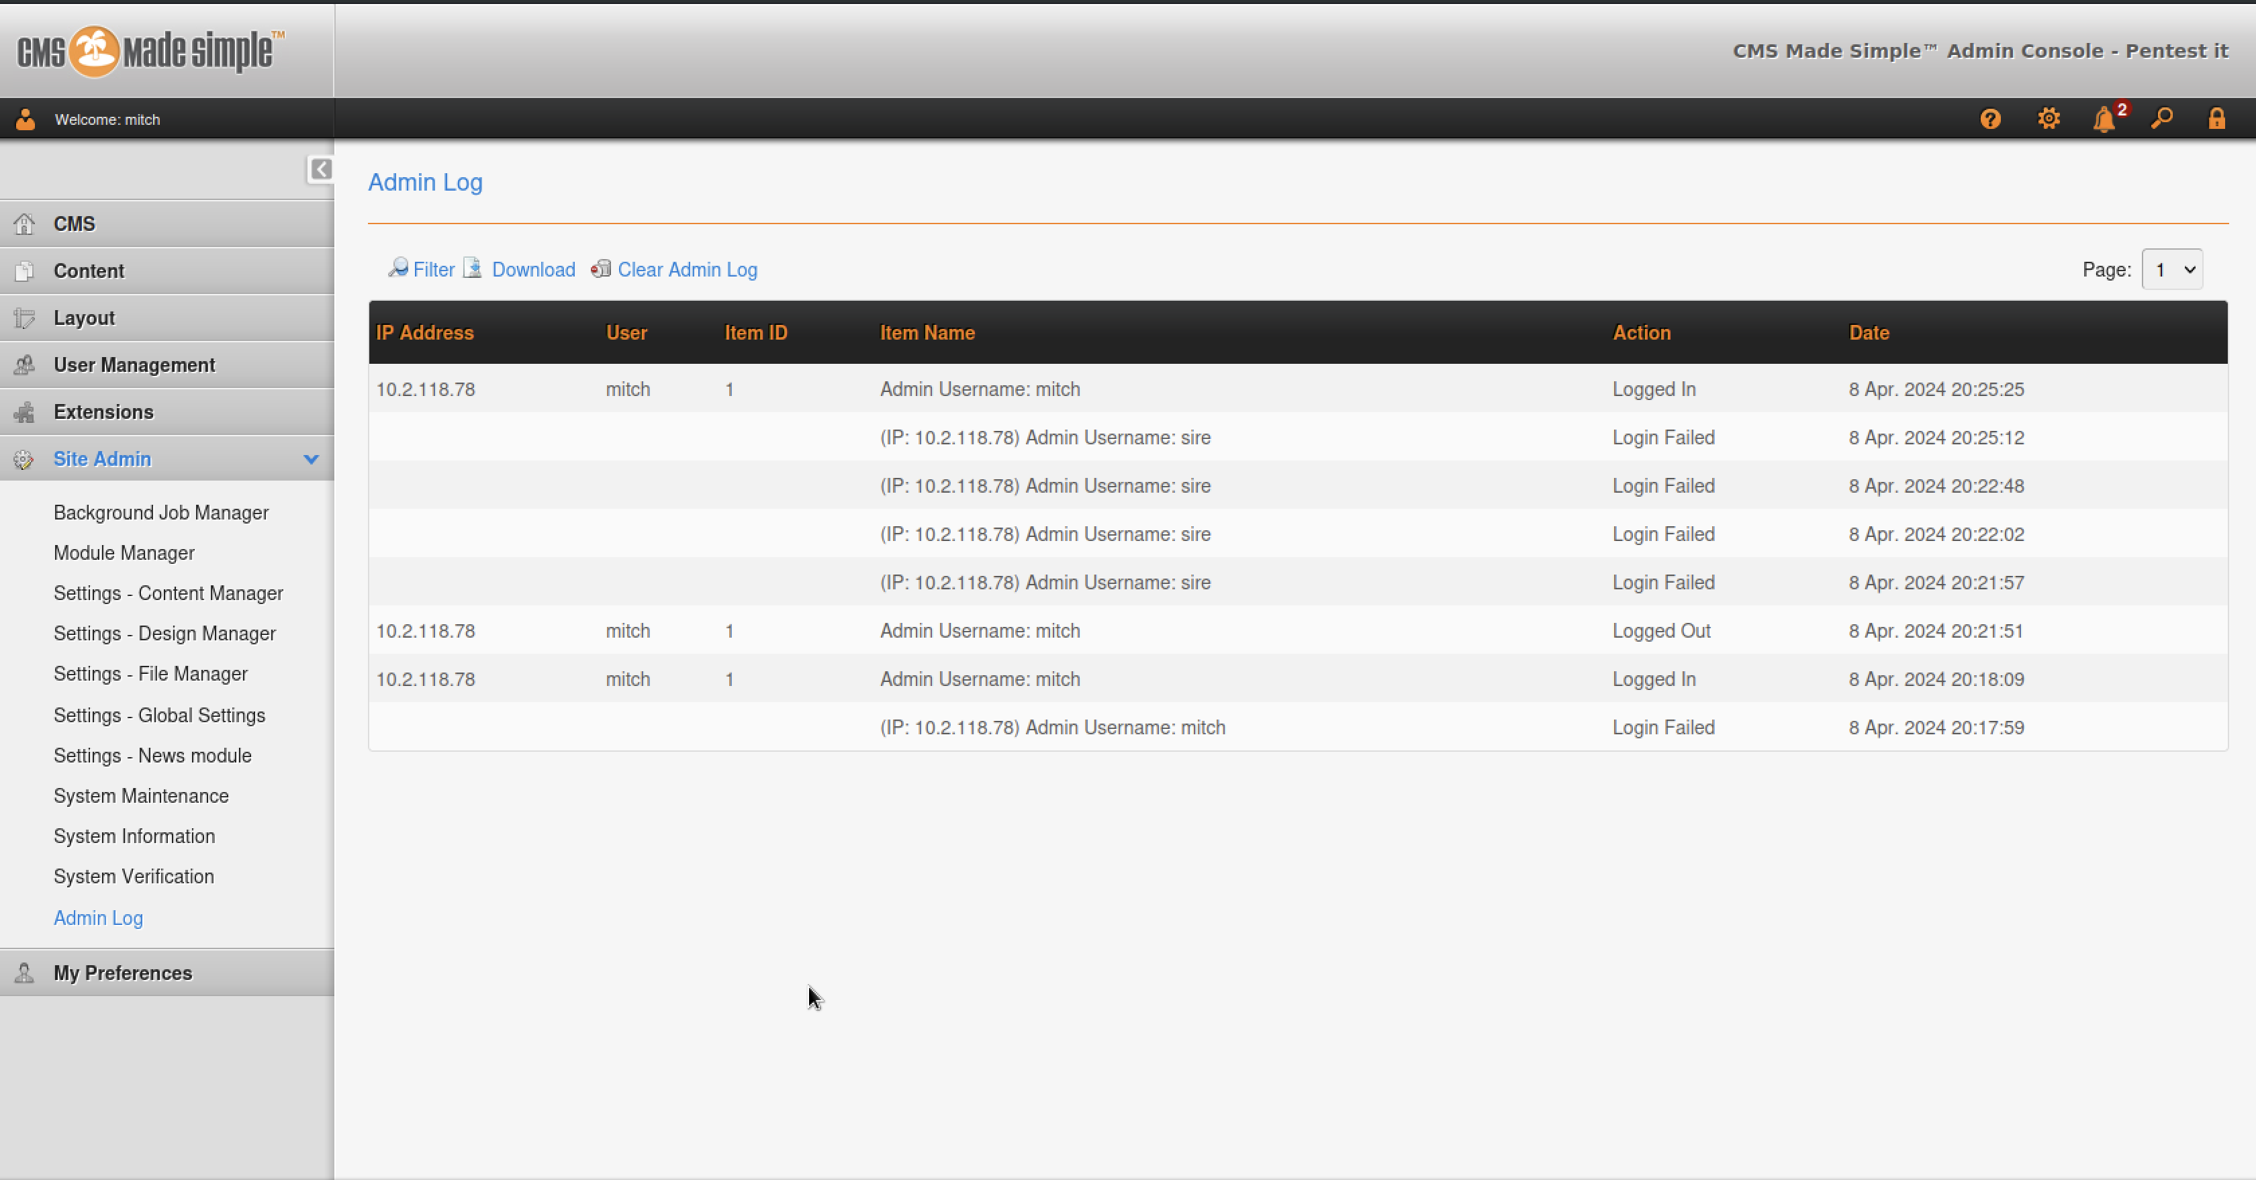Log out using the padlock icon
Screen dimensions: 2256x1180
click(2216, 119)
